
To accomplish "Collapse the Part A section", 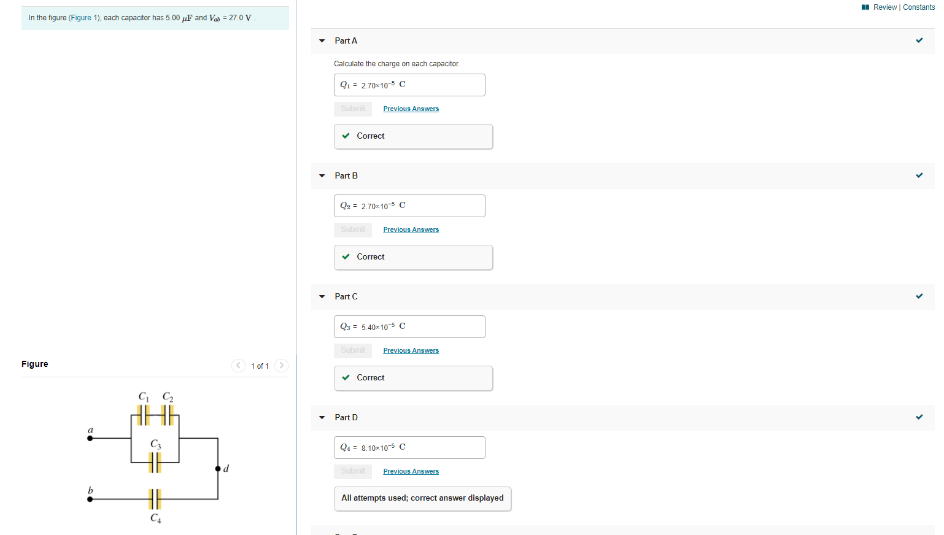I will (x=322, y=40).
